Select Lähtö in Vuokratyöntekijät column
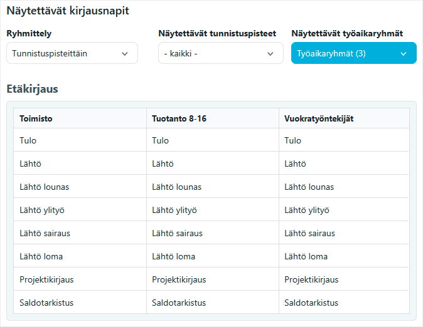Screen dimensions: 423x327 tap(295, 163)
